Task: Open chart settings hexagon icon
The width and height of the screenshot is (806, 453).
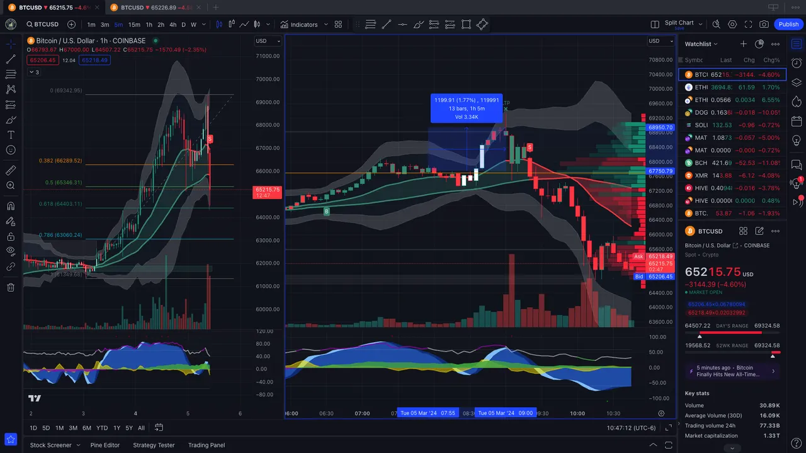Action: coord(732,25)
